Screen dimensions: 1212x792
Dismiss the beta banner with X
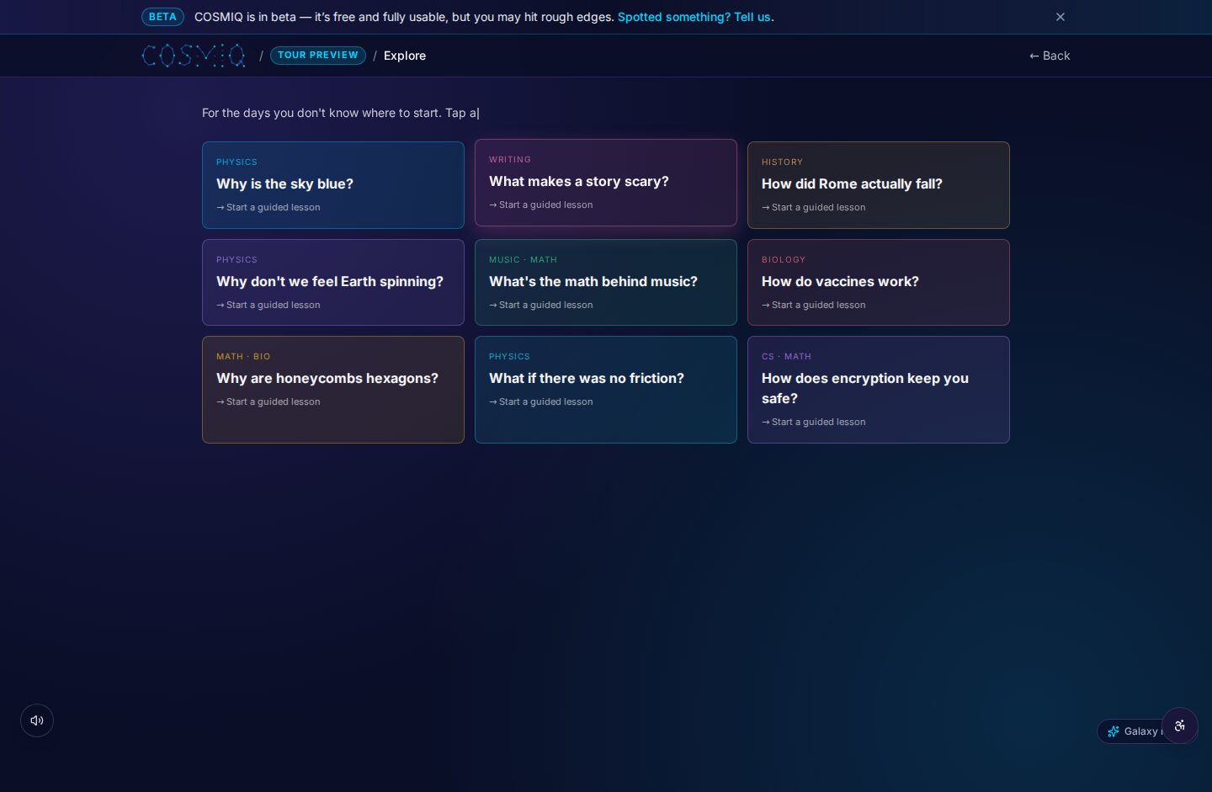click(x=1060, y=17)
